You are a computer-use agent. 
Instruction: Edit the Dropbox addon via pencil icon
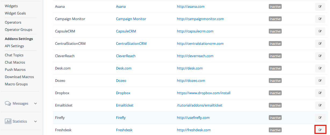point(320,93)
